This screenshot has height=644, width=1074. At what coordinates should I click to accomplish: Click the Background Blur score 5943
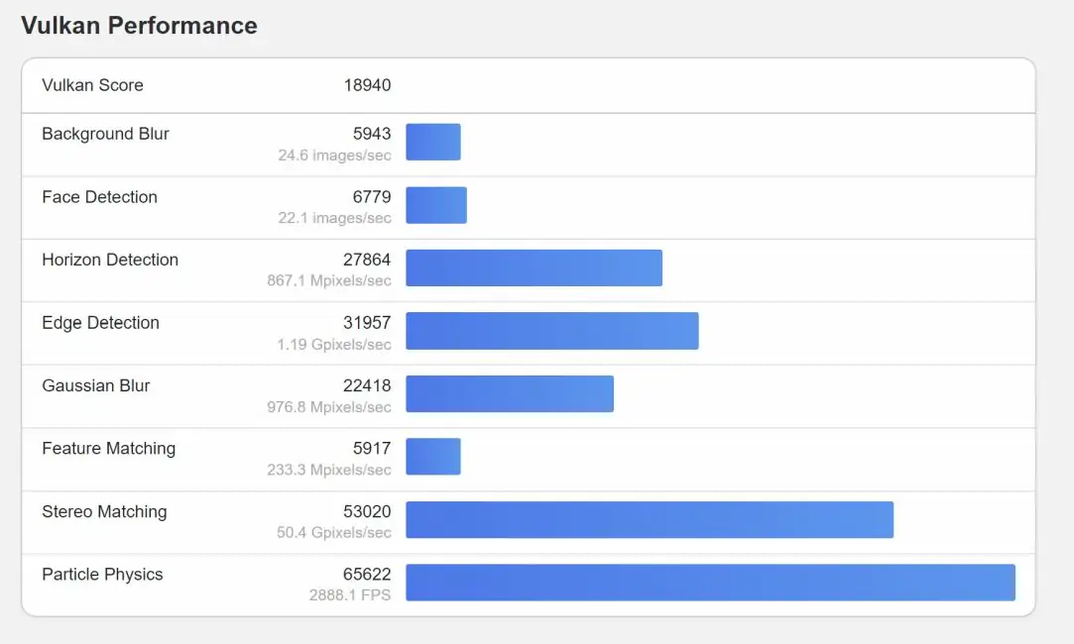point(372,134)
